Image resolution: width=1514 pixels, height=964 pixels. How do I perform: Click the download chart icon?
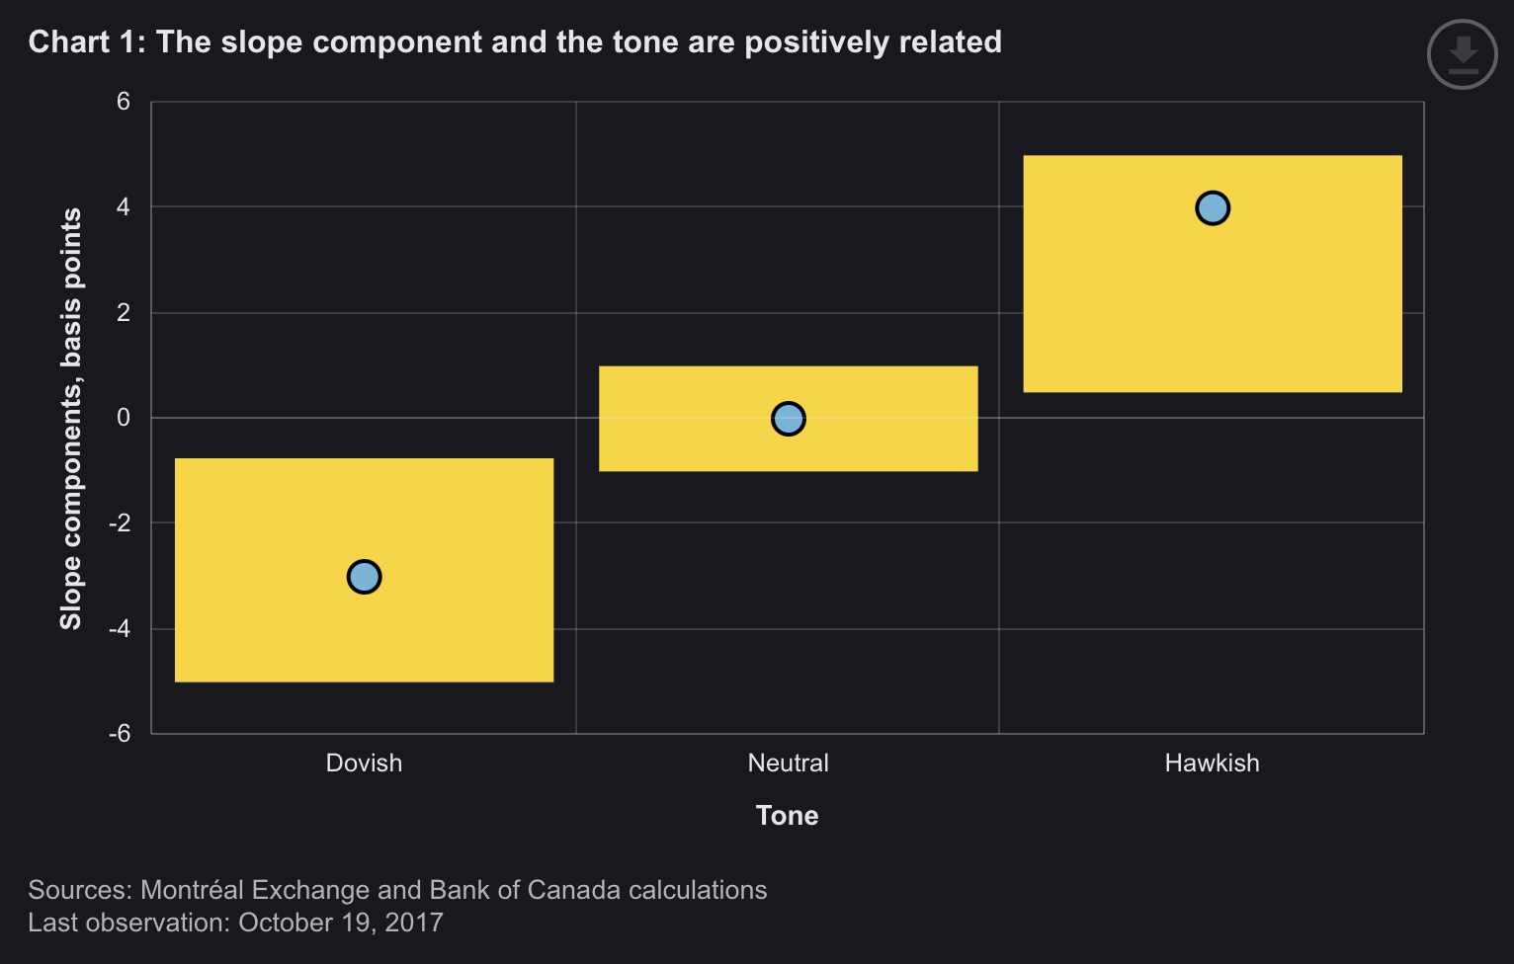click(1462, 54)
